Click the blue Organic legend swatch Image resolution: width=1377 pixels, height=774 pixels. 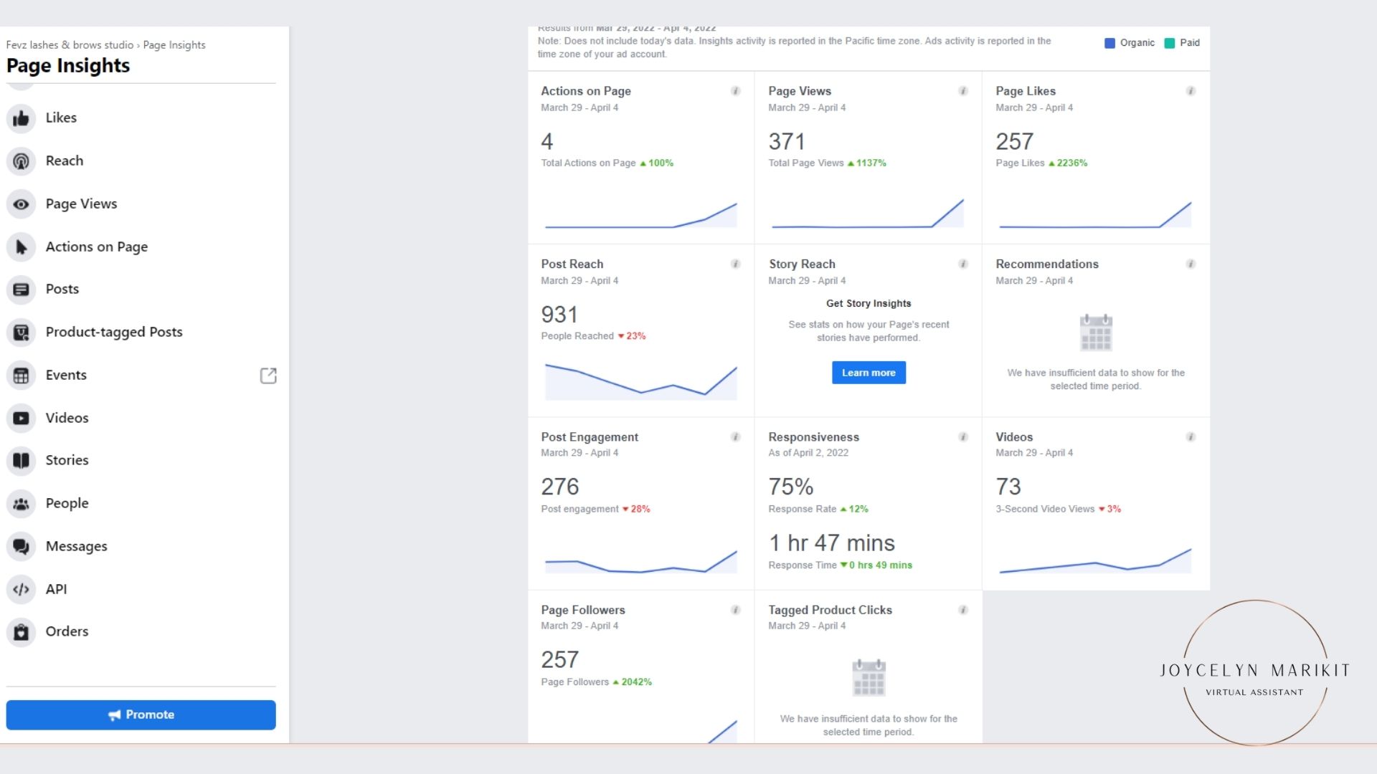pos(1109,43)
